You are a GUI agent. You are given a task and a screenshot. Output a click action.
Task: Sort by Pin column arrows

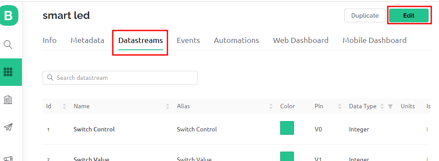click(340, 106)
